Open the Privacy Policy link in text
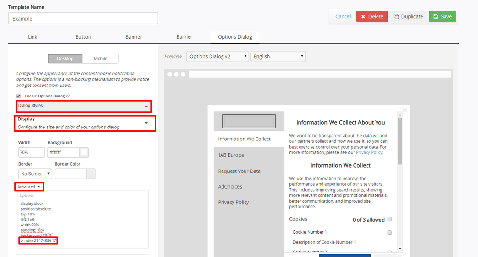 tap(369, 152)
